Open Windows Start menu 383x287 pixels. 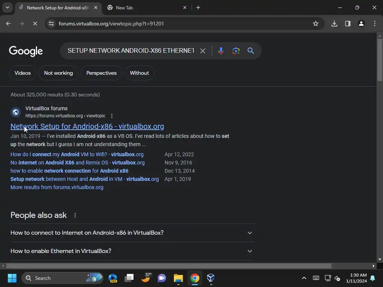click(12, 278)
